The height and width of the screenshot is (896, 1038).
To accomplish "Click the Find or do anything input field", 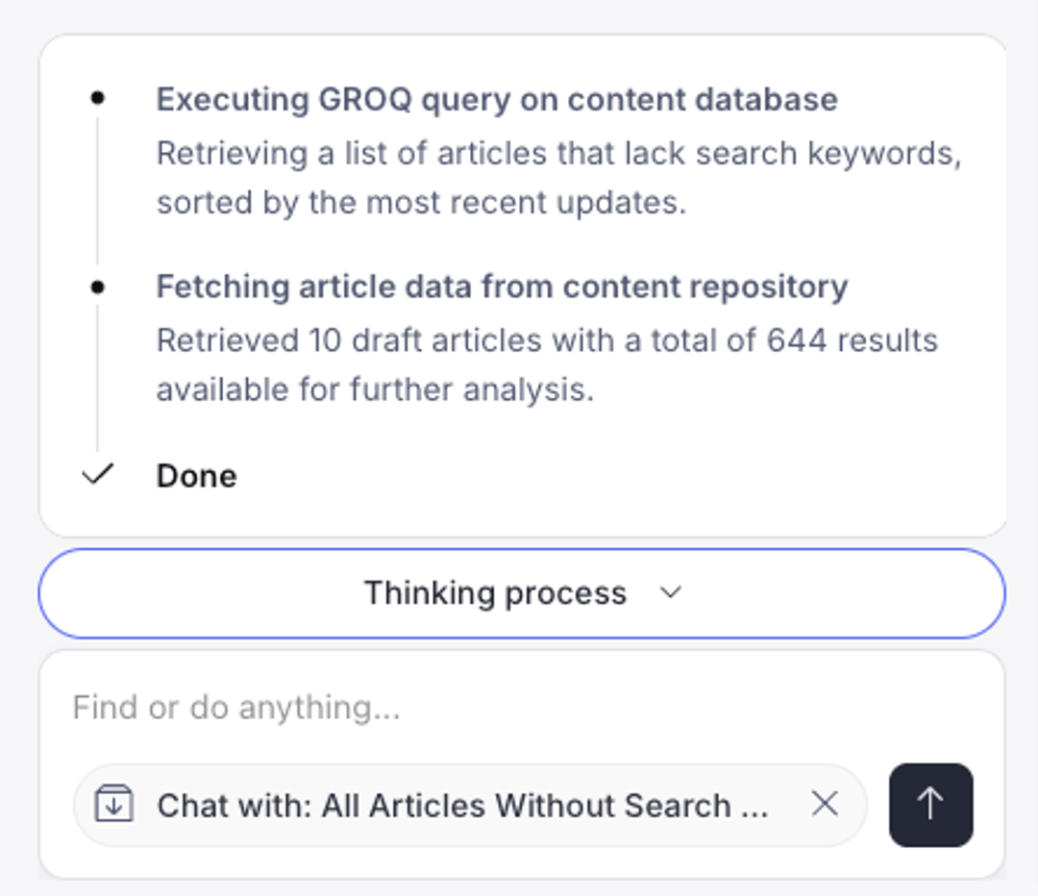I will coord(384,707).
